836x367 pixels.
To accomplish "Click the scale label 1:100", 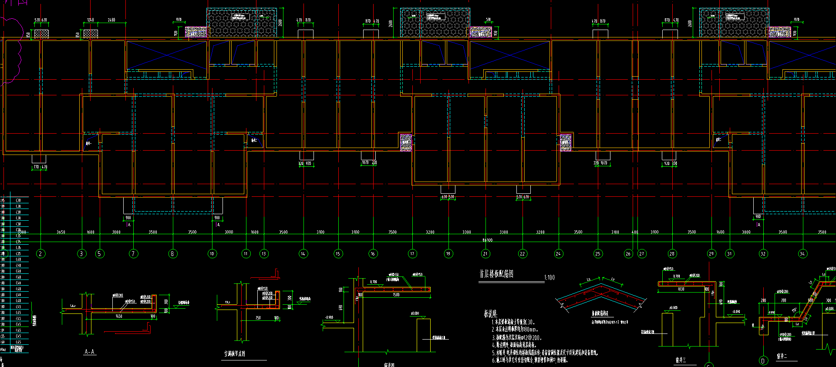I will click(x=549, y=277).
